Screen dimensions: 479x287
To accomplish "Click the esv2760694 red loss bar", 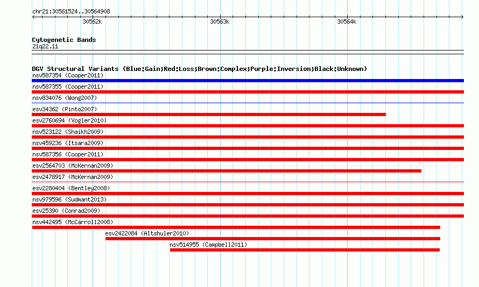I will (248, 126).
